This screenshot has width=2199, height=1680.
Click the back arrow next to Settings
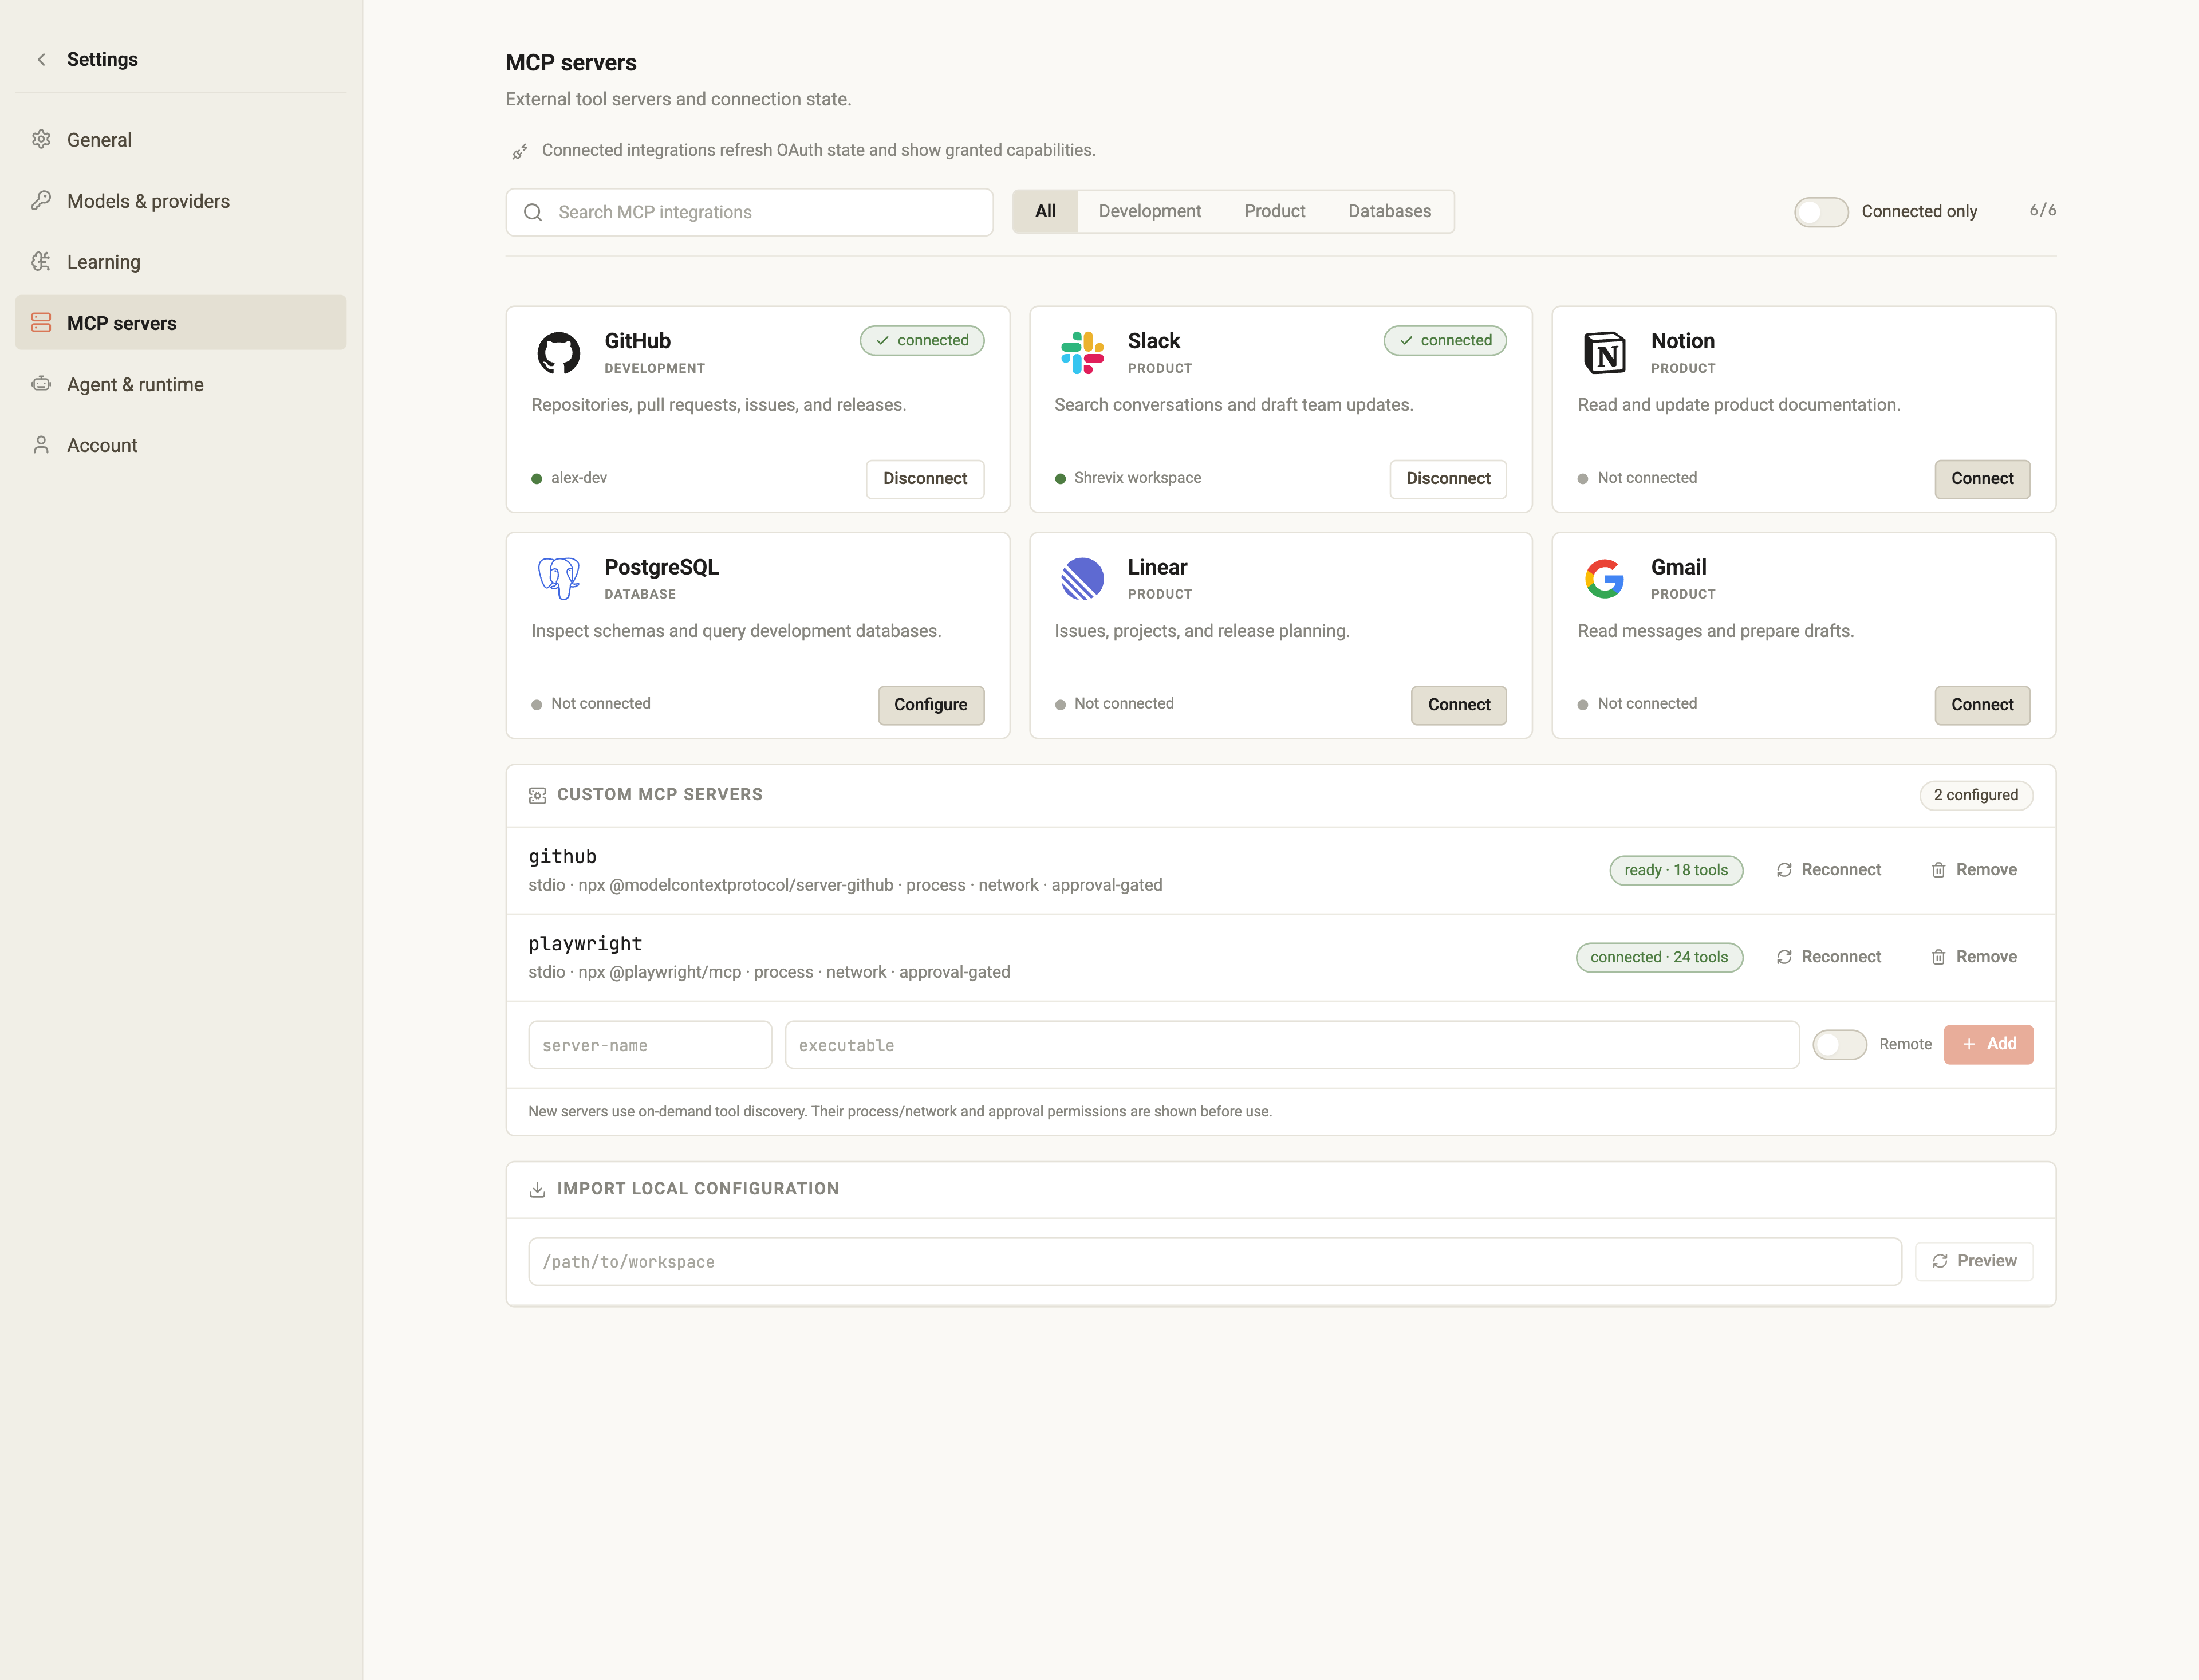click(41, 60)
